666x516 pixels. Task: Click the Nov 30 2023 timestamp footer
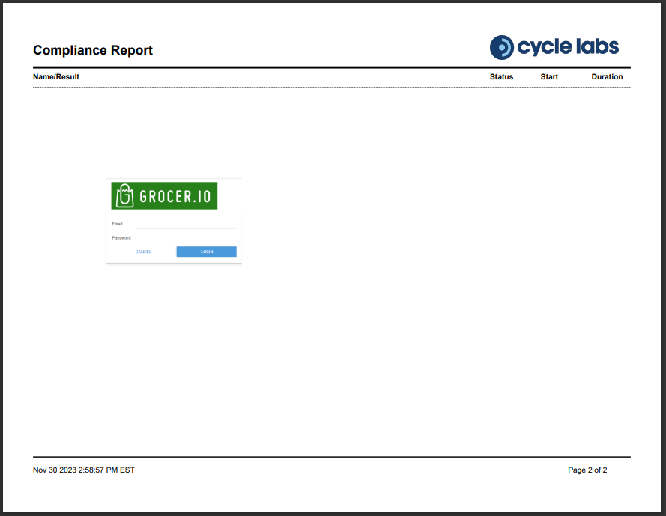(84, 470)
